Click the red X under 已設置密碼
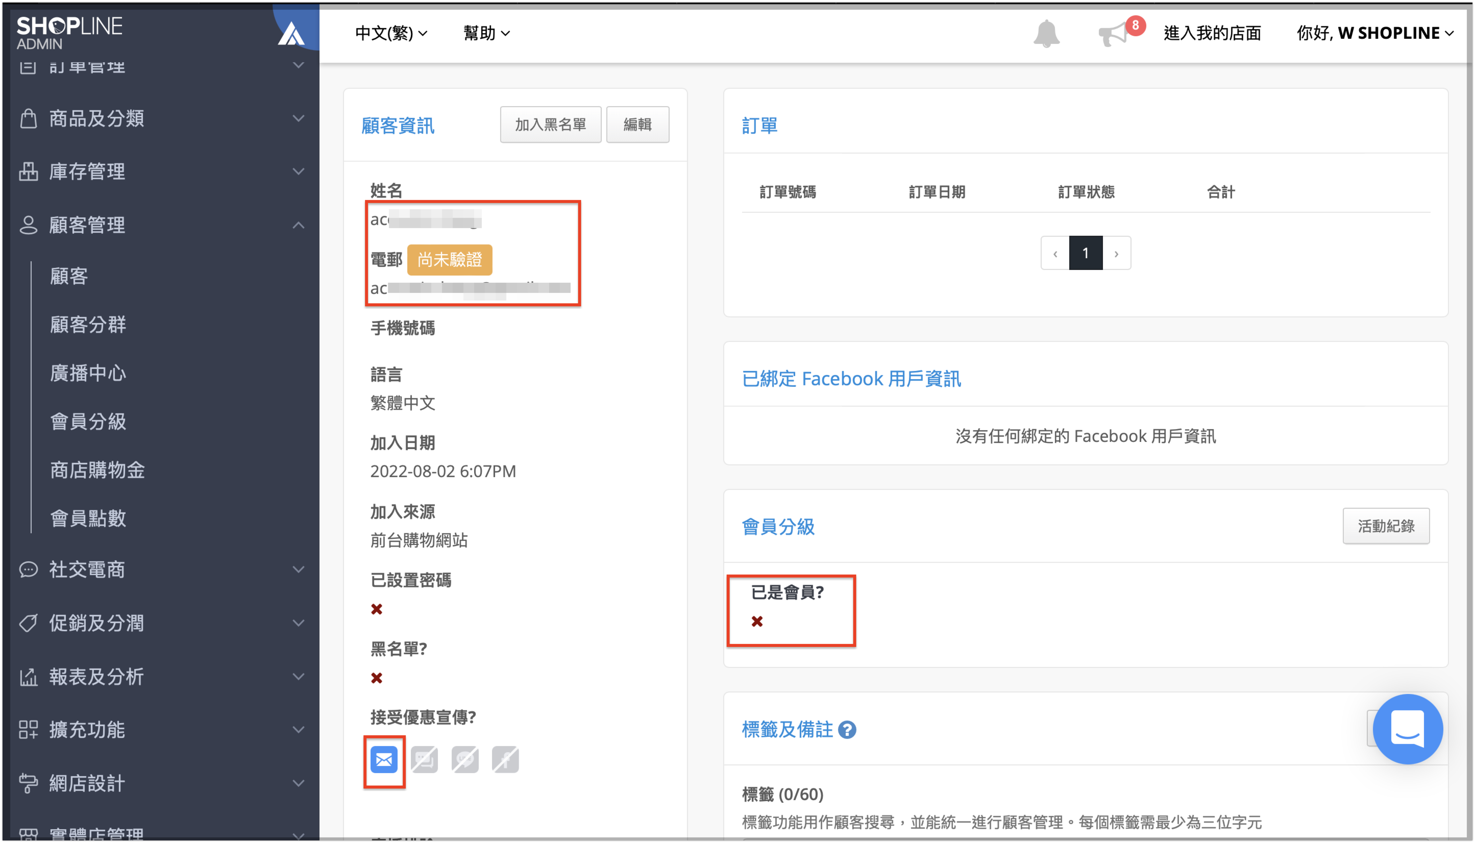 point(376,609)
